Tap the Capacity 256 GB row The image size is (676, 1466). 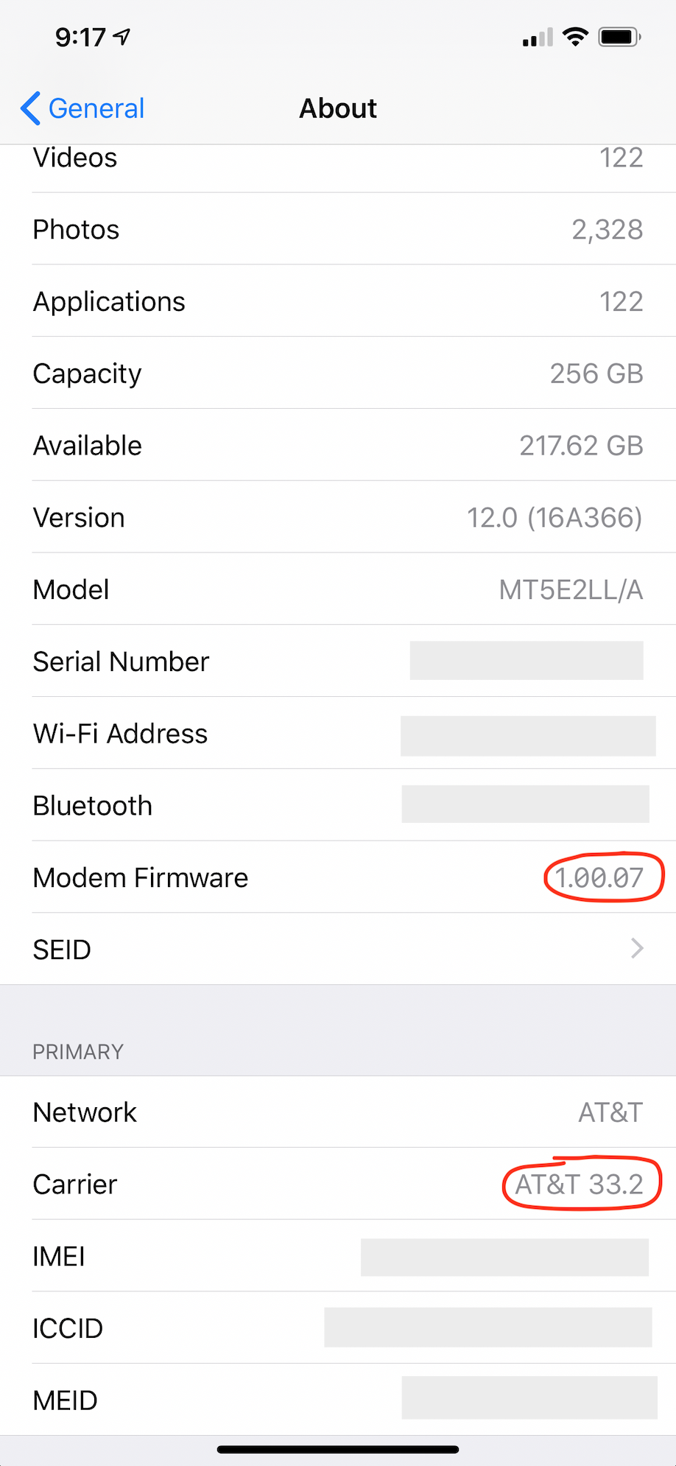(x=338, y=373)
